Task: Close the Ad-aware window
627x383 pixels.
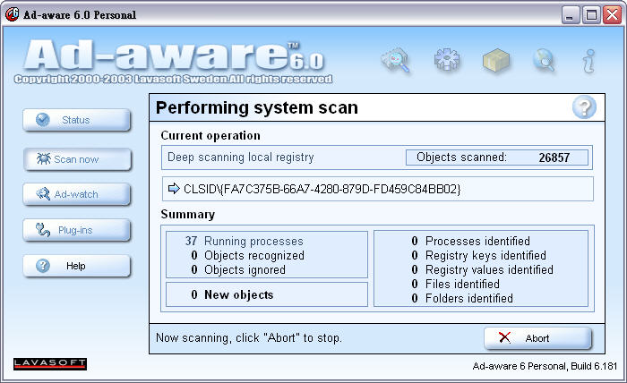Action: click(x=612, y=15)
